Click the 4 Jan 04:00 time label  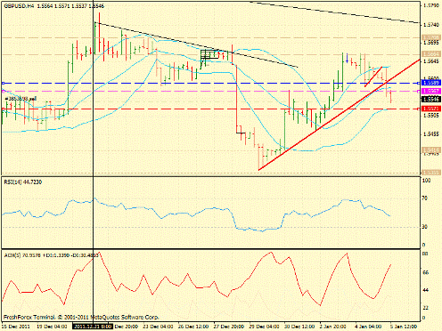pos(368,327)
